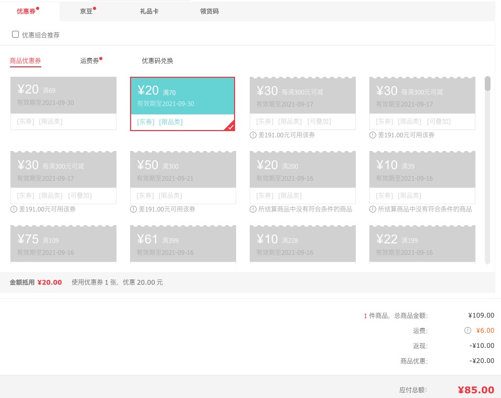Image resolution: width=501 pixels, height=398 pixels.
Task: Click the 应付总额 ¥85.00 total
Action: [x=476, y=390]
